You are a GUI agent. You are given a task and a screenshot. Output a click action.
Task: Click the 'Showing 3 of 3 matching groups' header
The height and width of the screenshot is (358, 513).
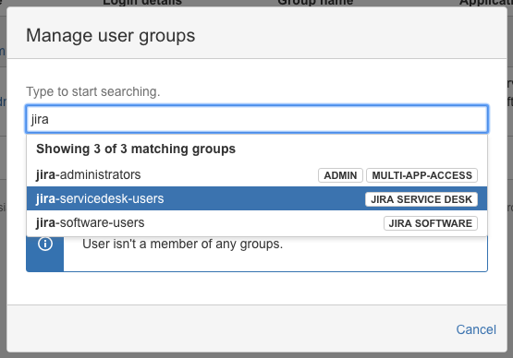[136, 149]
